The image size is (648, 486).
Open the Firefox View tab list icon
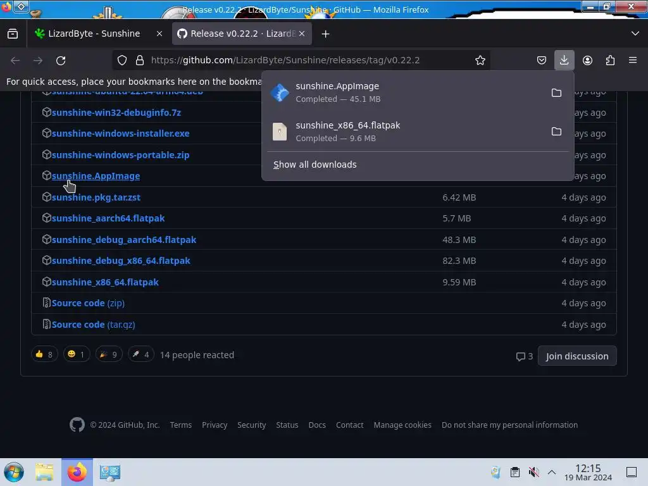pos(13,34)
